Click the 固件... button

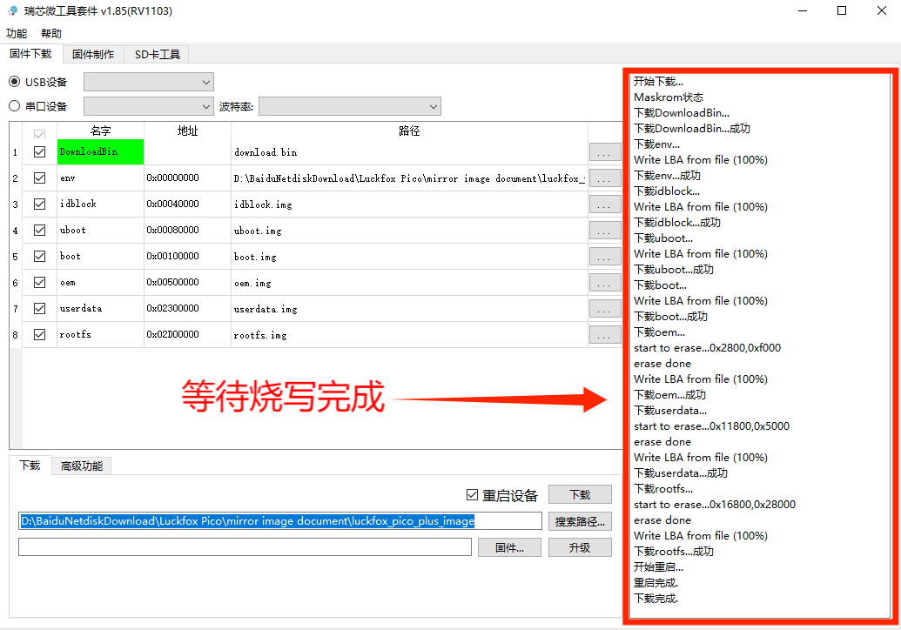509,548
